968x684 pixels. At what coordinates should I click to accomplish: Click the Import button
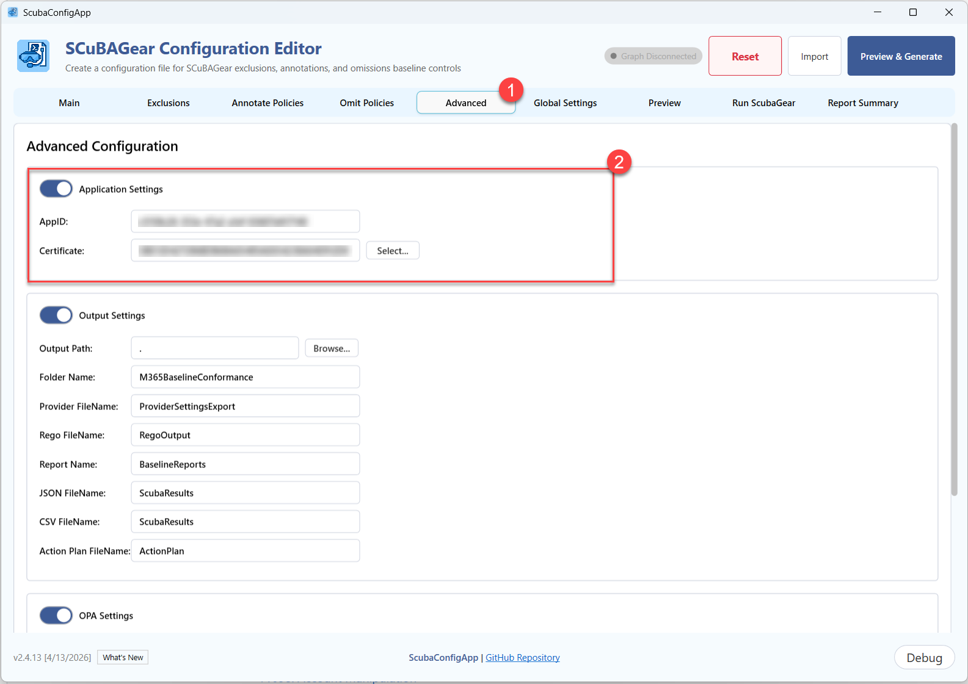coord(815,56)
